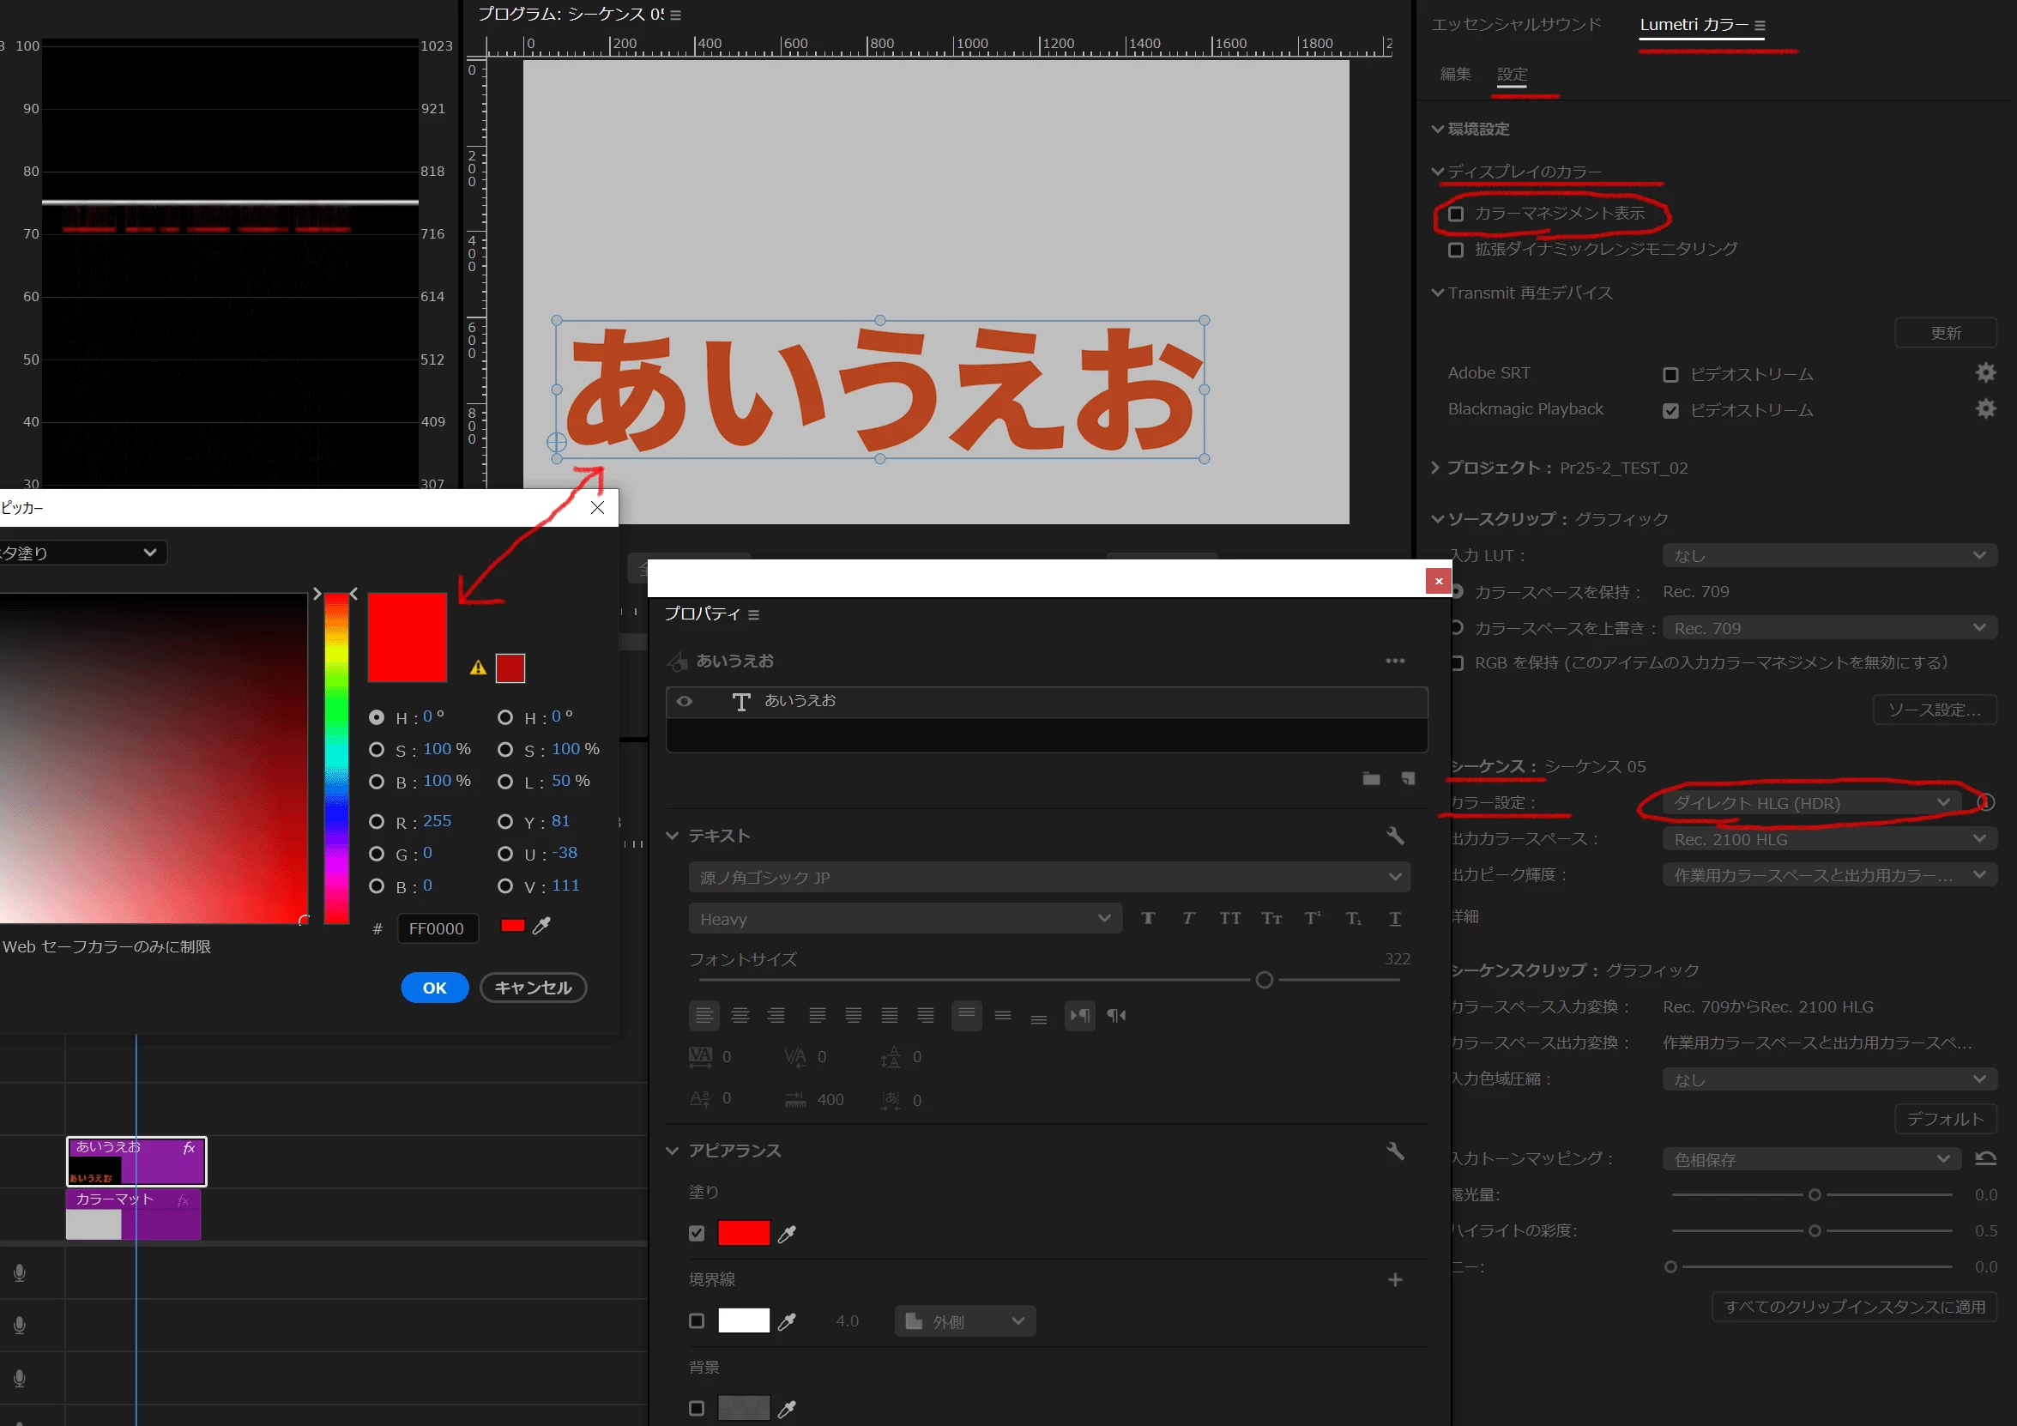Enable カラーマネジメント表示 checkbox
Image resolution: width=2017 pixels, height=1426 pixels.
click(1456, 214)
